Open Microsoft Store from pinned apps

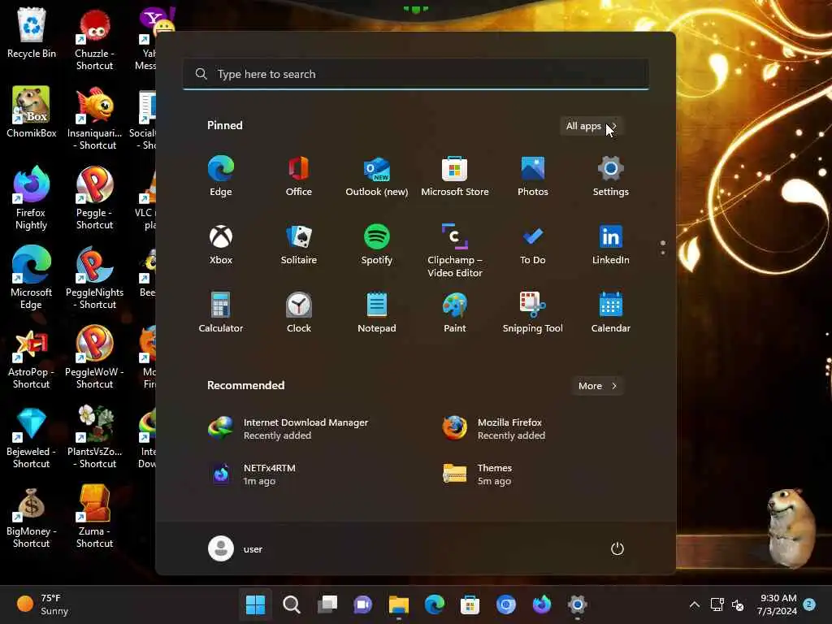(455, 176)
